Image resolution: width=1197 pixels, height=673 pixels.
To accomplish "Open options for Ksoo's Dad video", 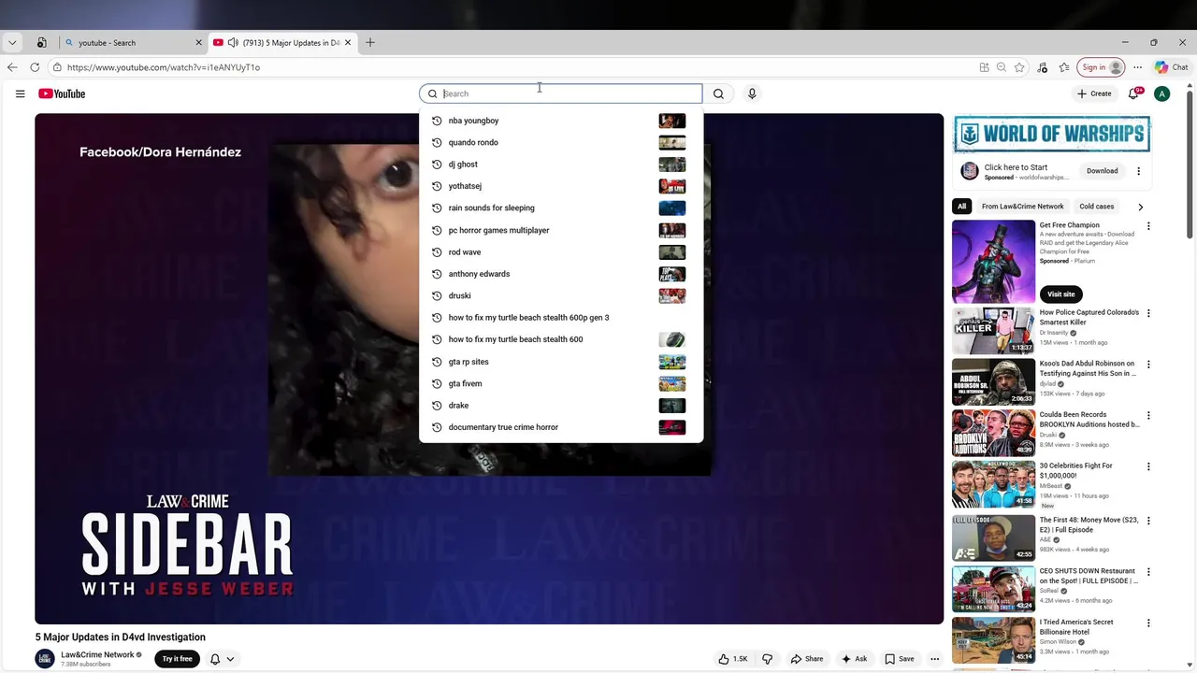I will (x=1148, y=365).
